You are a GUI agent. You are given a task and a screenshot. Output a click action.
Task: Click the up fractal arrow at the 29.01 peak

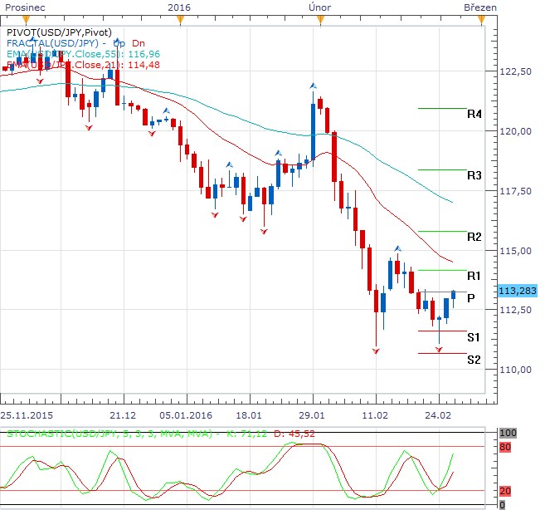[x=314, y=86]
